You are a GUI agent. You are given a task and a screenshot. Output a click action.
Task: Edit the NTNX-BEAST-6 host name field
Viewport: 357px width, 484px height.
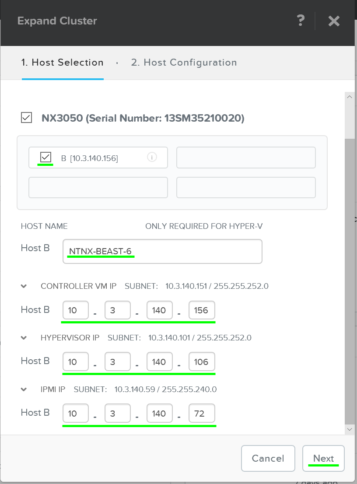[162, 251]
